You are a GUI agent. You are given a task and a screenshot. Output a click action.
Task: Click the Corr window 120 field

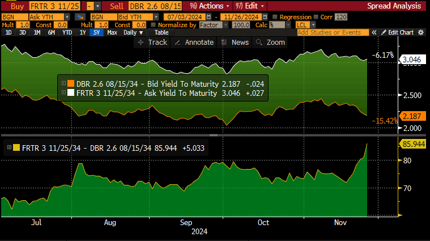tap(341, 17)
